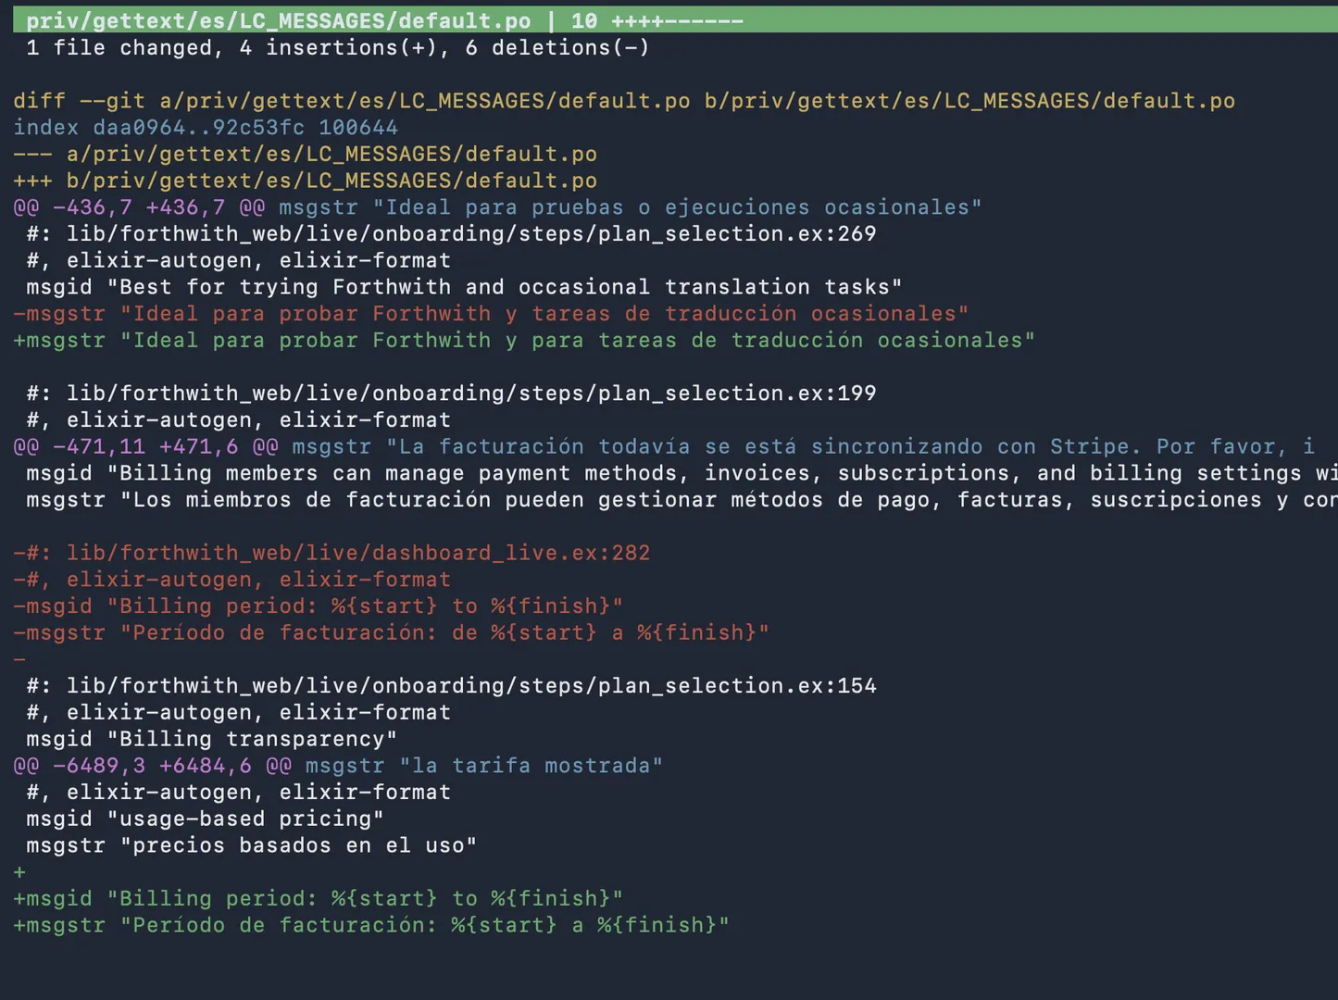The height and width of the screenshot is (1000, 1338).
Task: Click msgid 'Best for trying Forthwith' line
Action: [464, 287]
